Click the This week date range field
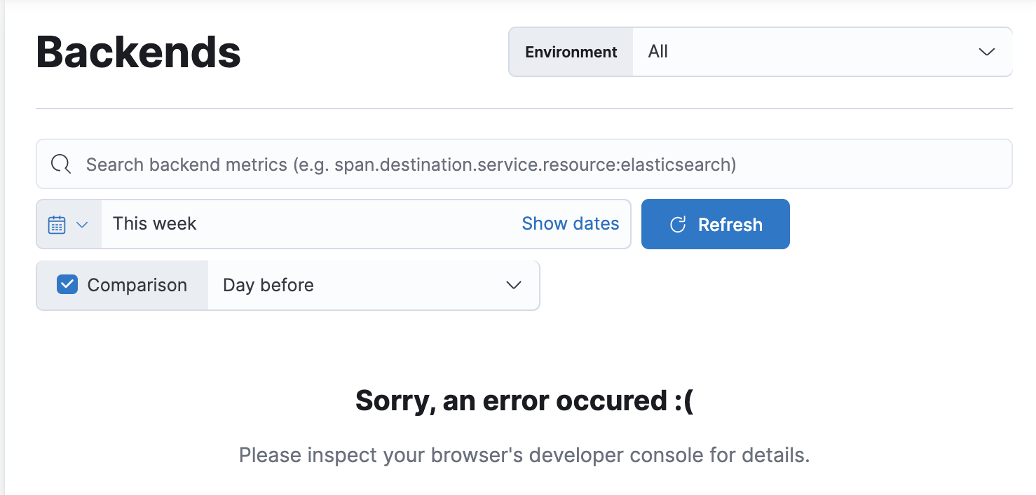Screen dimensions: 1036x495 point(280,223)
